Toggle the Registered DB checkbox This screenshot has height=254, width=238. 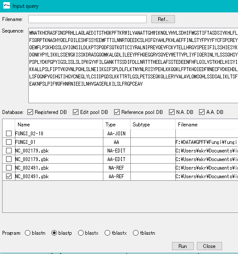[x=30, y=112]
